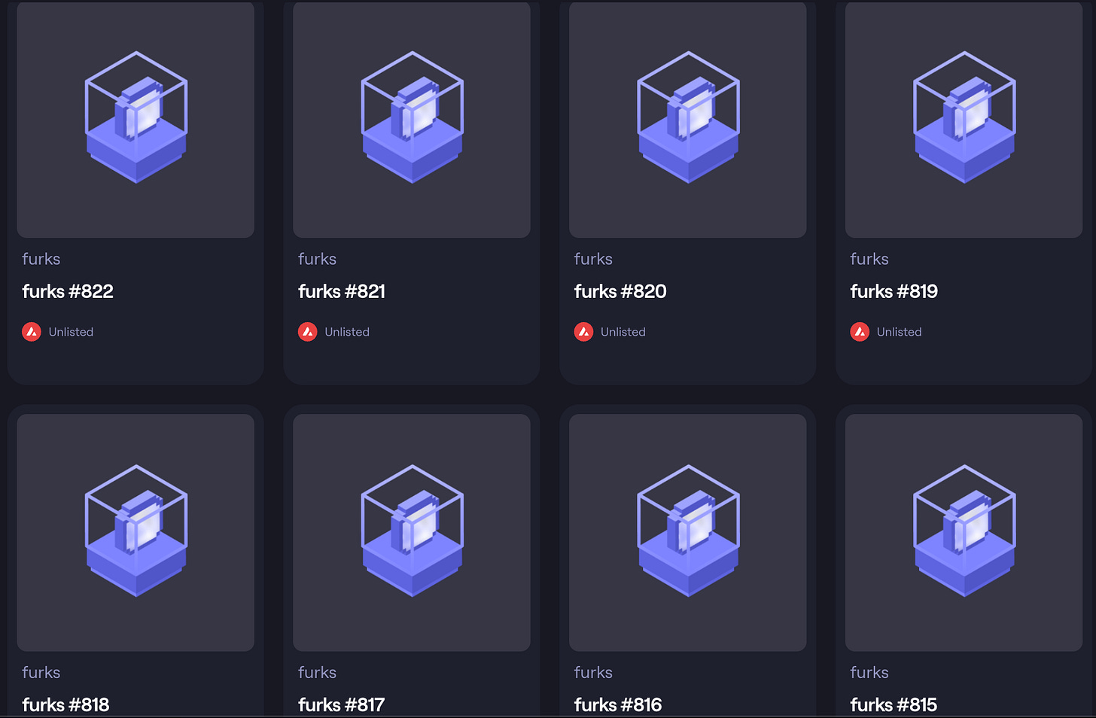Image resolution: width=1096 pixels, height=718 pixels.
Task: Open furks collection link above furks #816
Action: [x=594, y=672]
